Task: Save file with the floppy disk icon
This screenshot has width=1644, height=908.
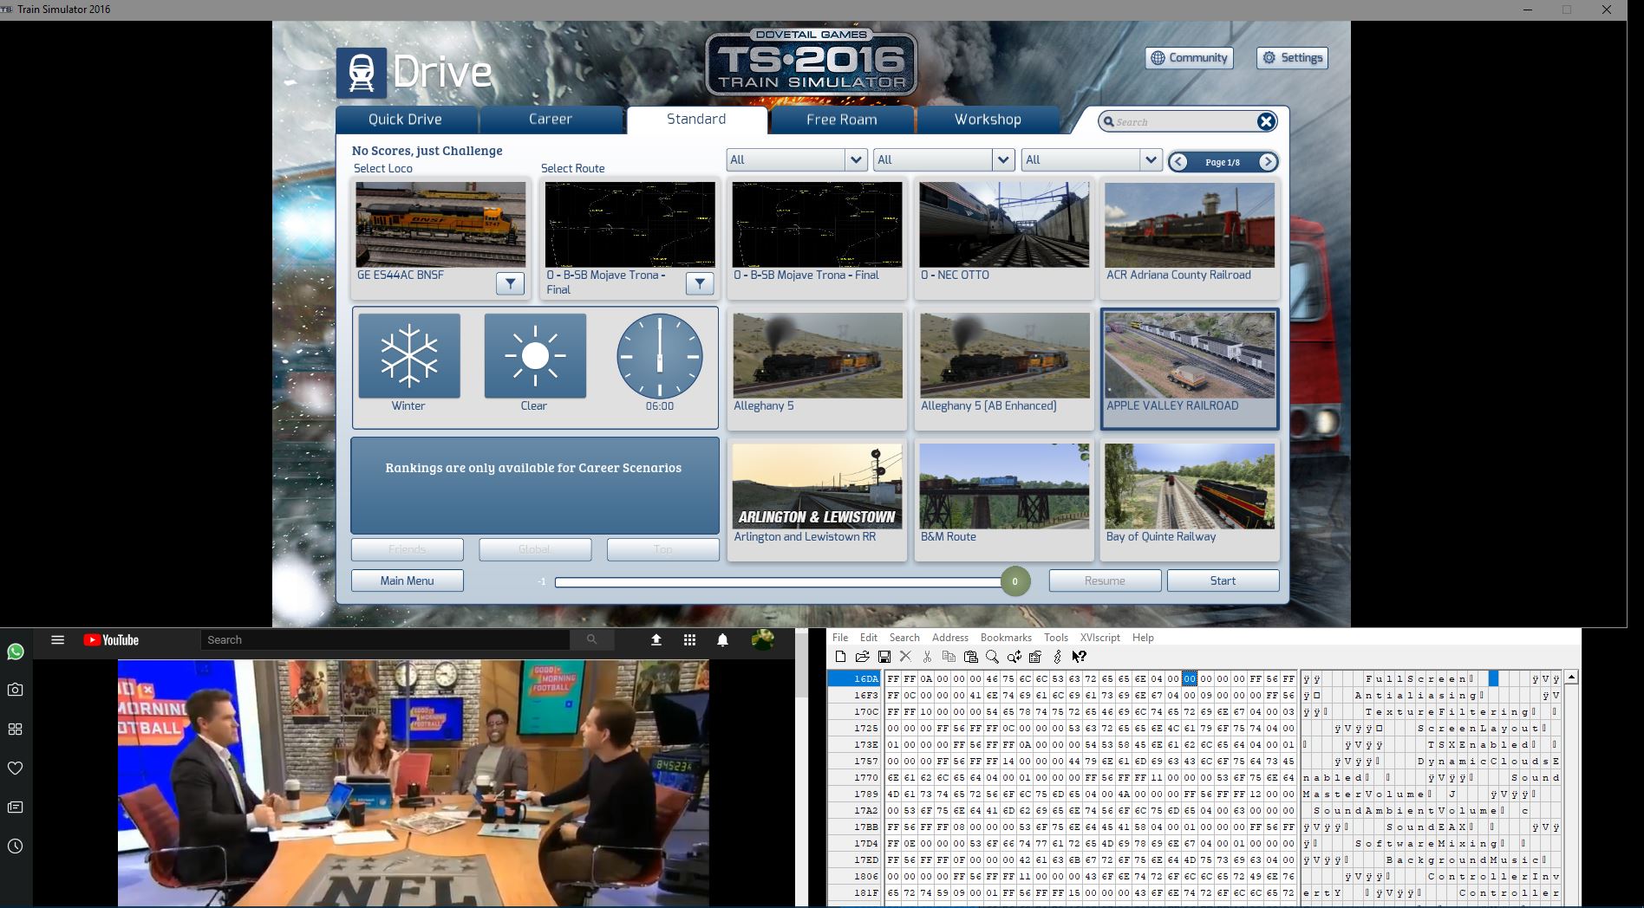Action: coord(884,657)
